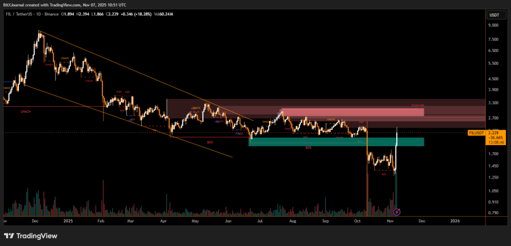
Task: Select the green demand zone rectangle
Action: tap(337, 142)
